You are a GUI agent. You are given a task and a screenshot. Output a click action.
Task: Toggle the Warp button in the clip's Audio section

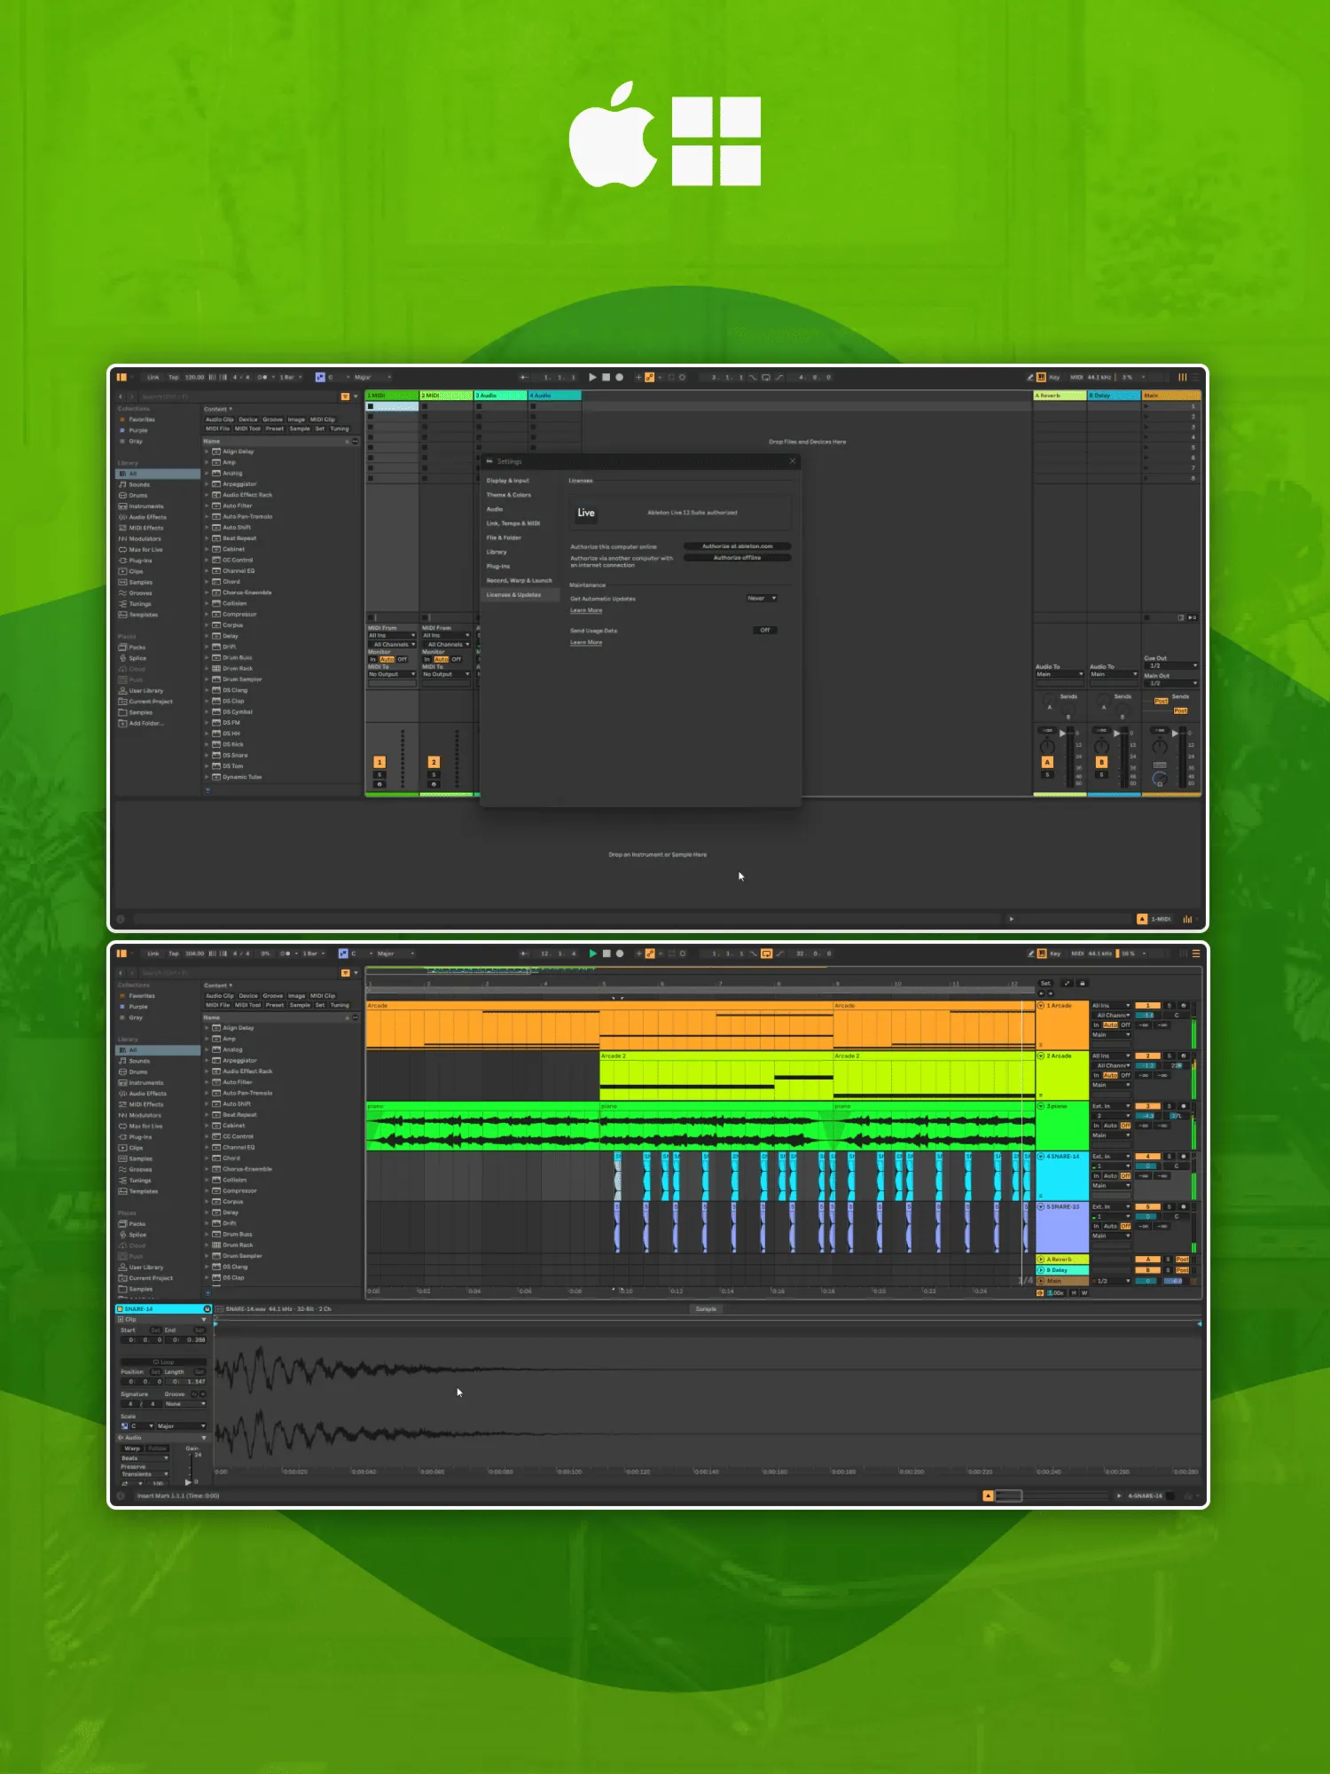[132, 1448]
